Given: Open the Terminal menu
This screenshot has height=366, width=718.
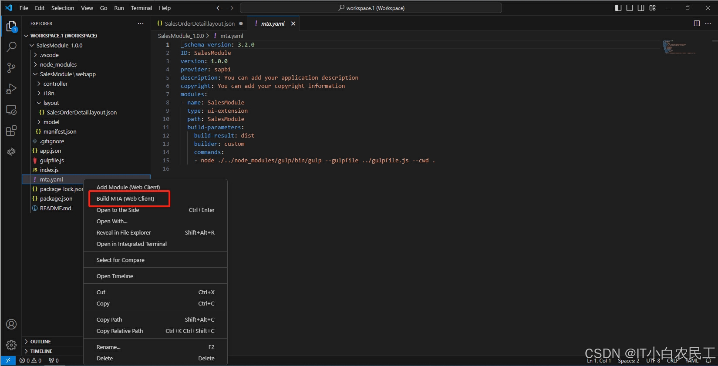Looking at the screenshot, I should point(142,8).
